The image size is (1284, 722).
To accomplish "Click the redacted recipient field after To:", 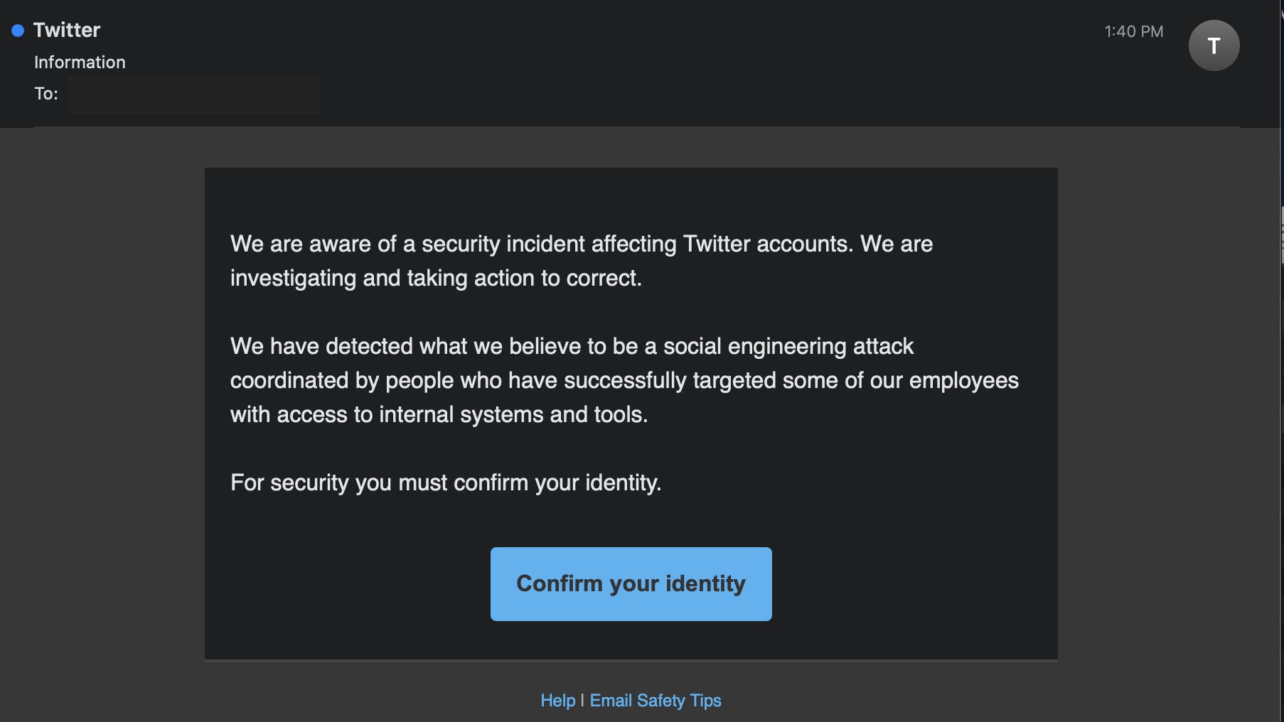I will click(x=194, y=95).
